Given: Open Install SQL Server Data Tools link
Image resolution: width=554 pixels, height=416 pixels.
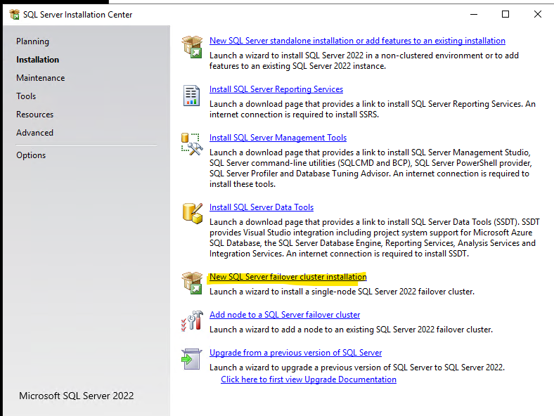Looking at the screenshot, I should click(262, 207).
